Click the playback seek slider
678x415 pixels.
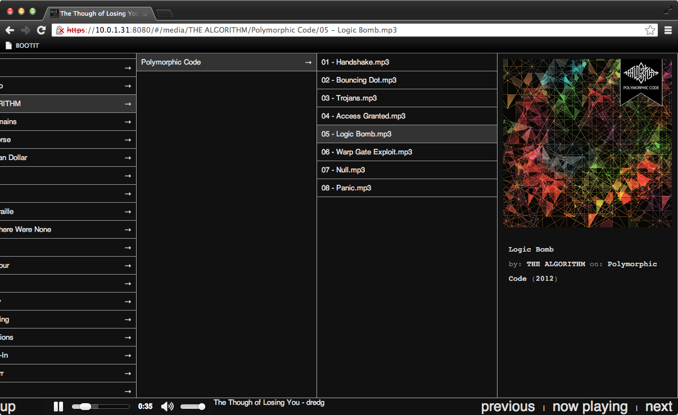pyautogui.click(x=101, y=407)
